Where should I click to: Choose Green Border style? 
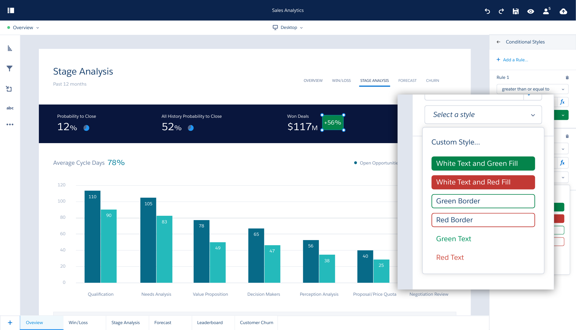pyautogui.click(x=483, y=201)
